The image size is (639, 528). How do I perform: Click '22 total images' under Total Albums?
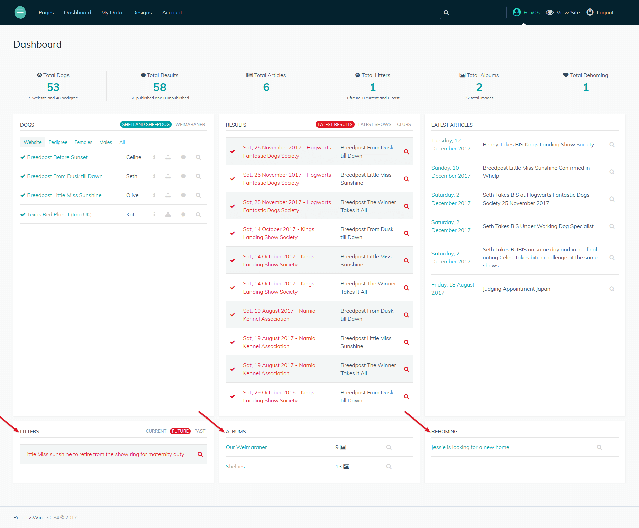tap(479, 98)
